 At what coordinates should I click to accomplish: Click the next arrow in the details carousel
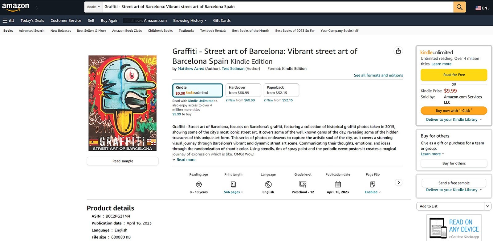click(399, 182)
